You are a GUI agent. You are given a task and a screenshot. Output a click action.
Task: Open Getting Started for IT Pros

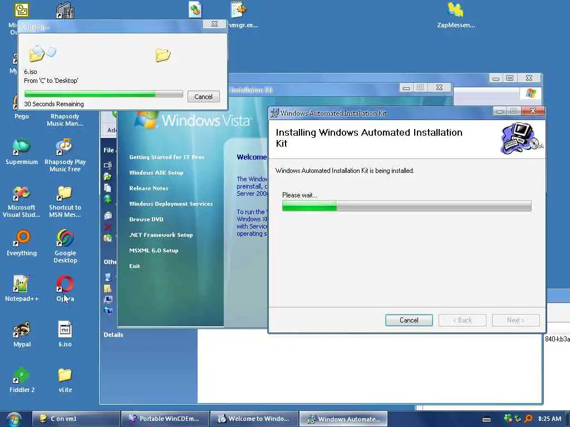click(167, 157)
